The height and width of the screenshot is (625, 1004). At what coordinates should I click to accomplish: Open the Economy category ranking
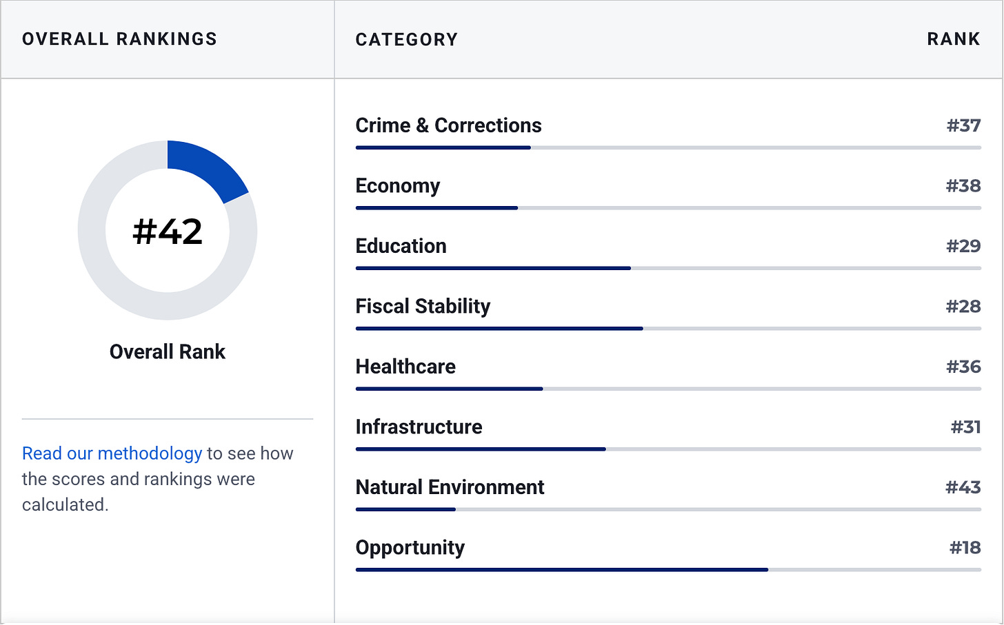pyautogui.click(x=397, y=186)
